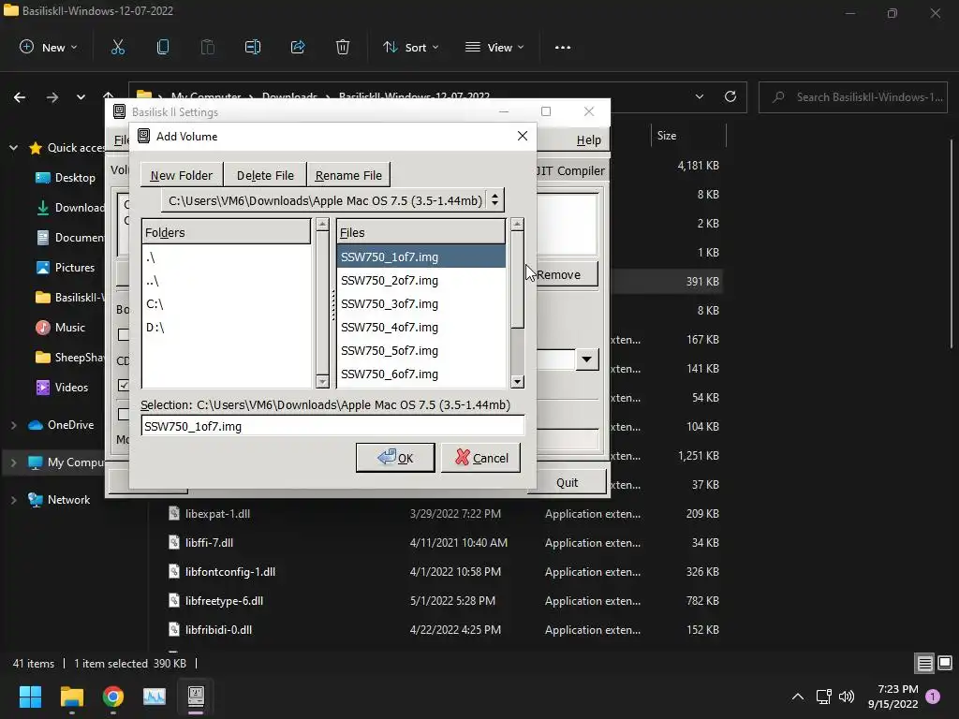The height and width of the screenshot is (719, 959).
Task: Open recent locations chevron beside forward arrow
Action: coord(81,97)
